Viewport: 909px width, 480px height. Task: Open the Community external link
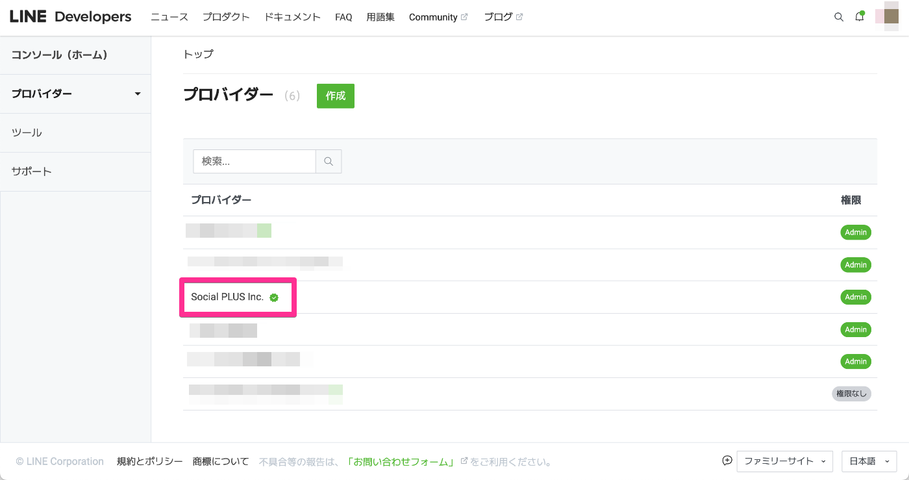tap(438, 18)
